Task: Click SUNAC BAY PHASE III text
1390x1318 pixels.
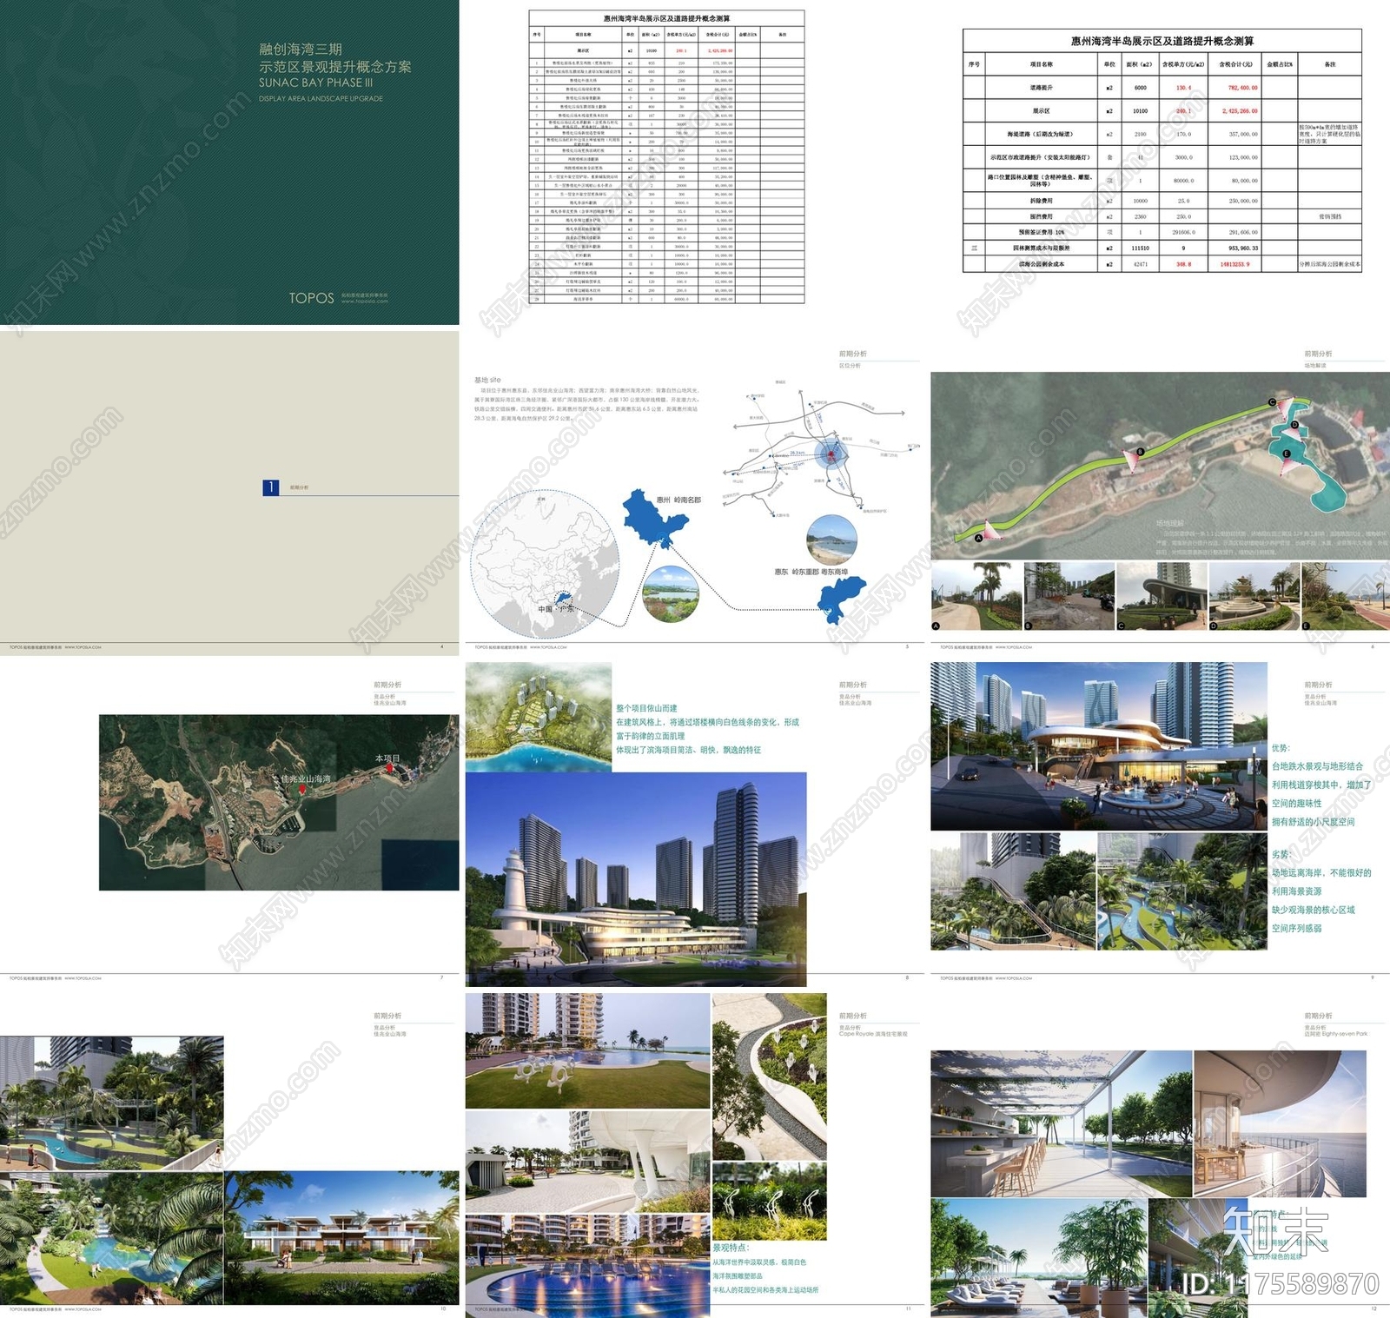Action: [x=315, y=83]
